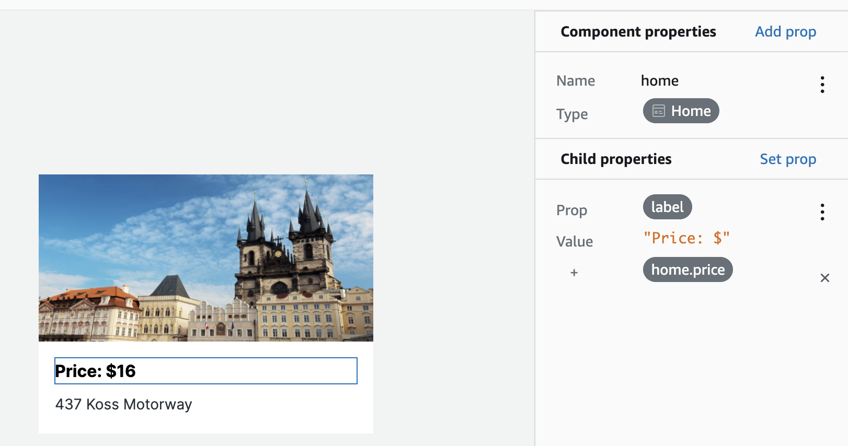Image resolution: width=848 pixels, height=446 pixels.
Task: Click the Prague church card image
Action: pos(206,258)
